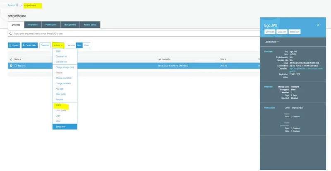
Task: Click Select from in logo.JPG panel
Action: click(x=295, y=32)
